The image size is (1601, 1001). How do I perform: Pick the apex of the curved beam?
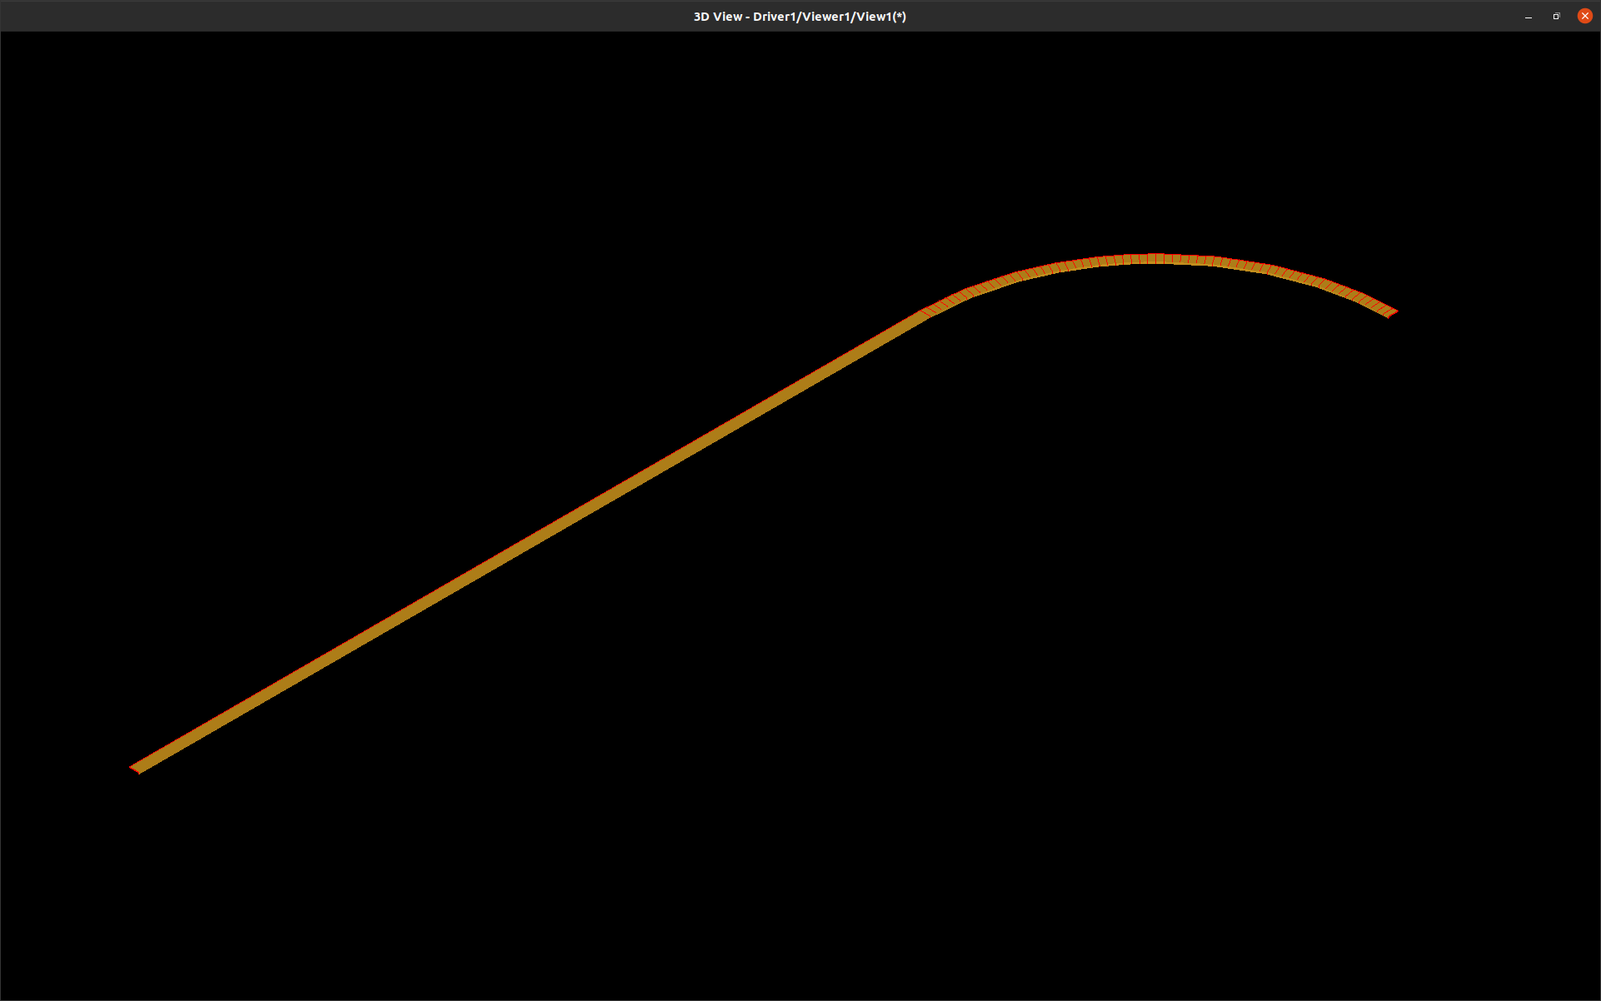(x=1155, y=259)
